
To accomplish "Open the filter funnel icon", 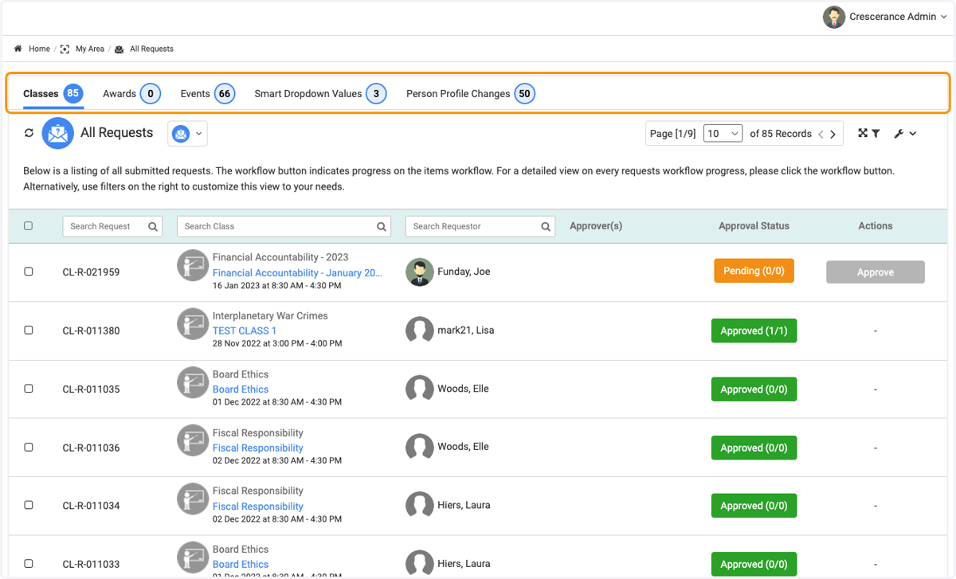I will (876, 134).
